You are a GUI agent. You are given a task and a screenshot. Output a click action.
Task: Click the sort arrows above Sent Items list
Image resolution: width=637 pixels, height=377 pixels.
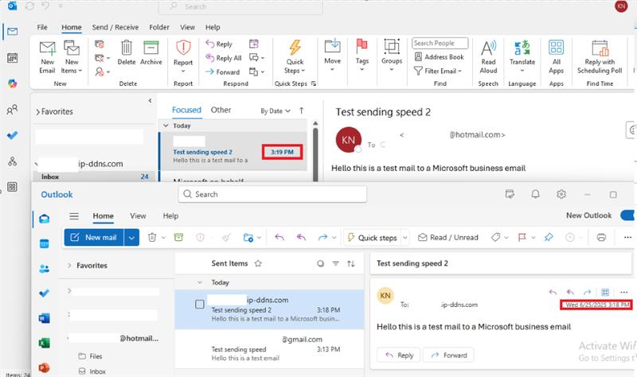pyautogui.click(x=351, y=264)
